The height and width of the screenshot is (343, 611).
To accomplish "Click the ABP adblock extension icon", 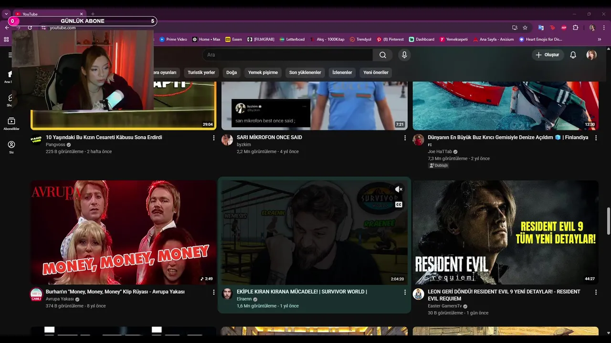I will click(x=564, y=28).
